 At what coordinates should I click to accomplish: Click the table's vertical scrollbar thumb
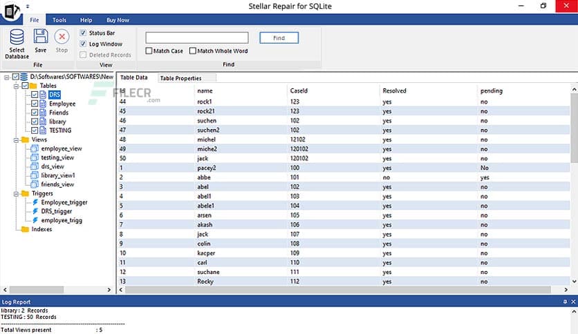click(574, 128)
